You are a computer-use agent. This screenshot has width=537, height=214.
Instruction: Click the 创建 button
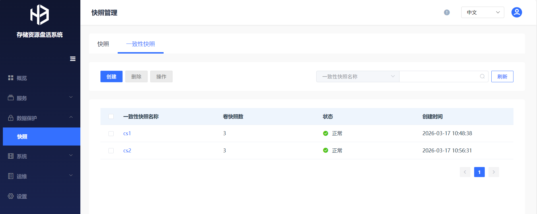pos(111,76)
